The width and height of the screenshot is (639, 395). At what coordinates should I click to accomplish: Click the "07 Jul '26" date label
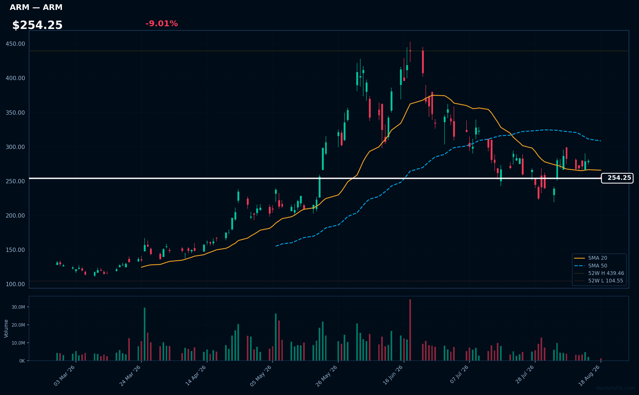[x=459, y=375]
